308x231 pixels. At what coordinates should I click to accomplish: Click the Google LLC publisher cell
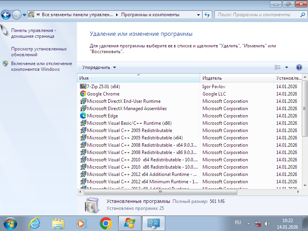214,94
